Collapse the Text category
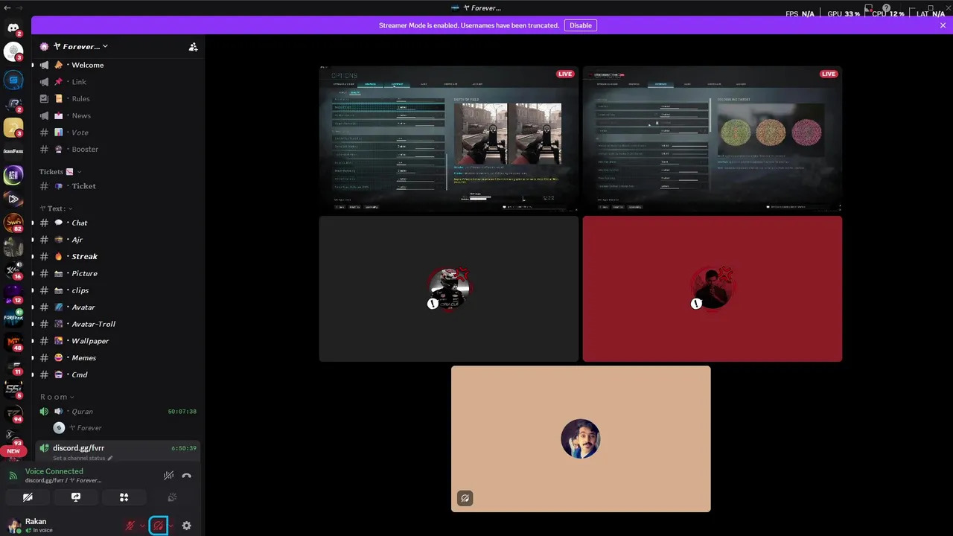This screenshot has height=536, width=953. (57, 208)
